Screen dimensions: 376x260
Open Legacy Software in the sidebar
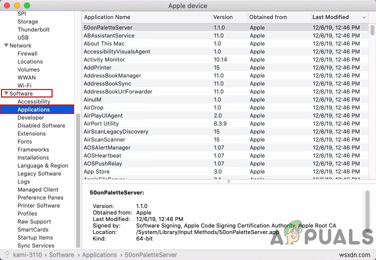click(40, 173)
